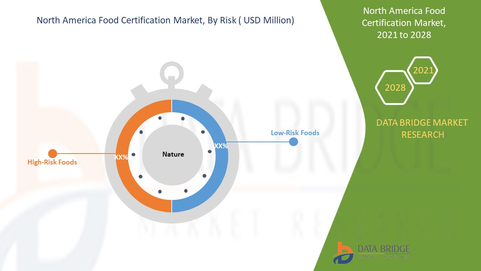Click the High-Risk Foods label
The image size is (481, 271).
[52, 162]
